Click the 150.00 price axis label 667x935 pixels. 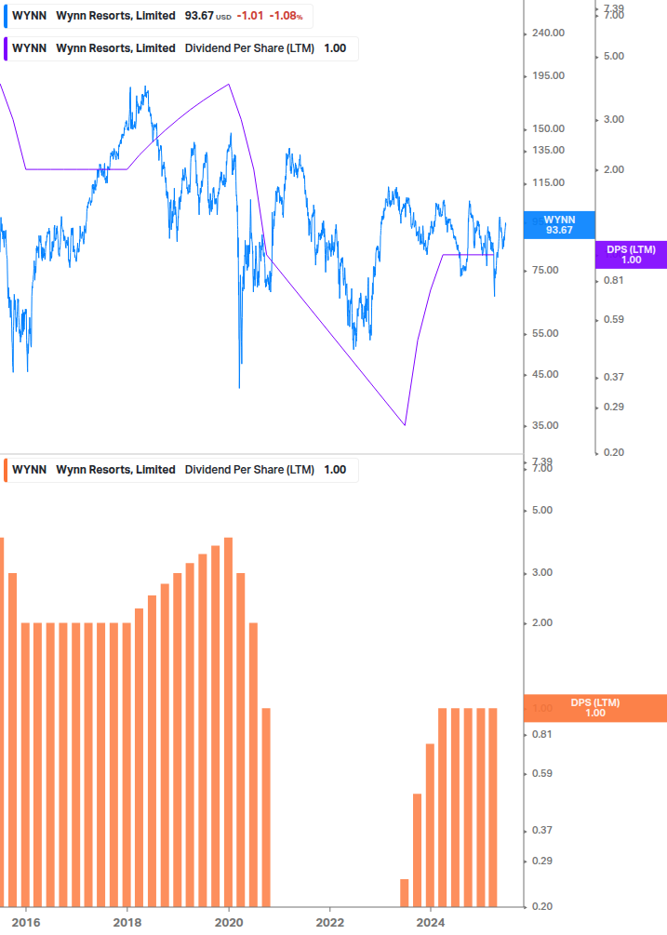[x=548, y=128]
